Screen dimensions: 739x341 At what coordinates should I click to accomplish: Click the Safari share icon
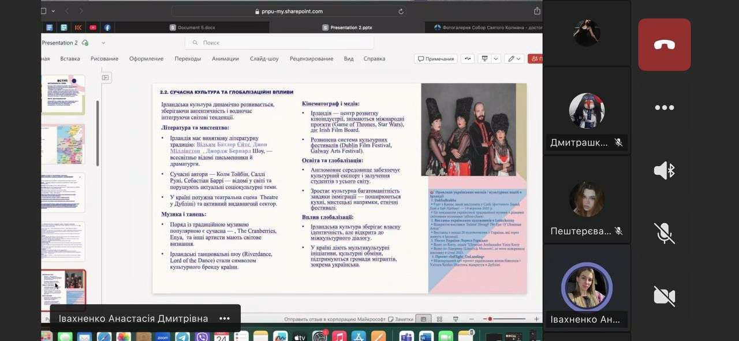pyautogui.click(x=537, y=11)
